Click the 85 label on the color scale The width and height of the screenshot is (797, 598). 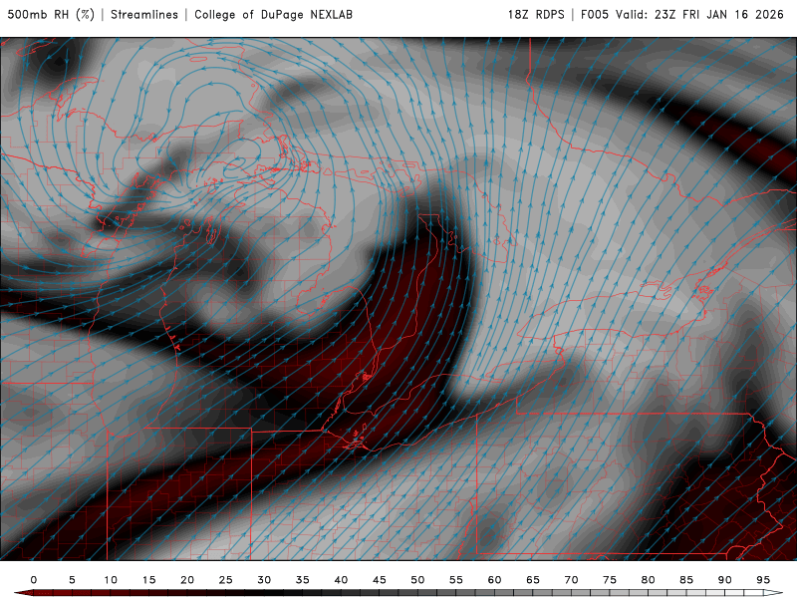click(686, 580)
